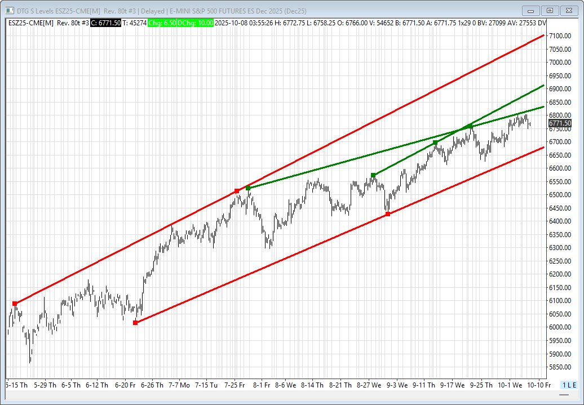This screenshot has height=405, width=584.
Task: Click red anchor on upper channel near 7-25
Action: pos(237,191)
